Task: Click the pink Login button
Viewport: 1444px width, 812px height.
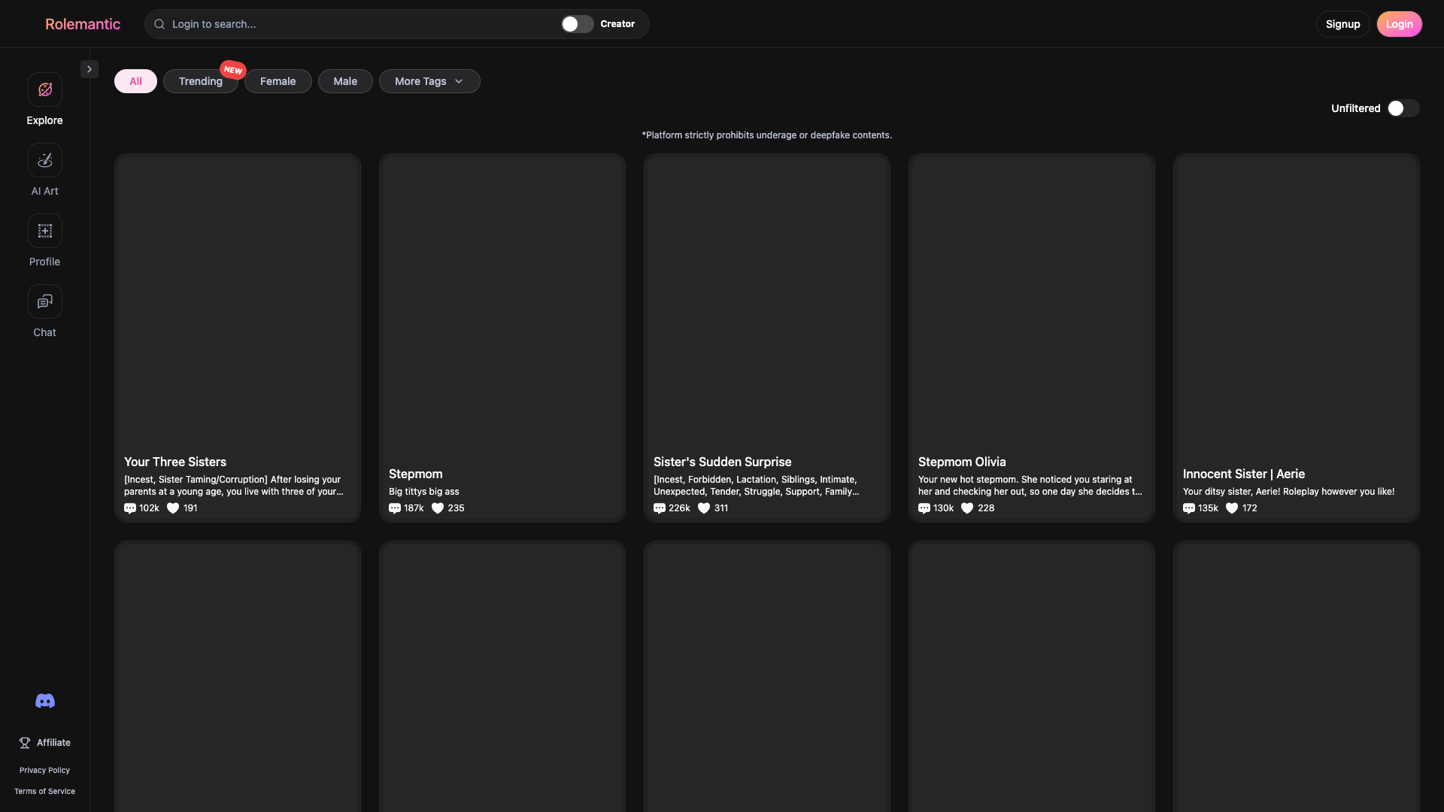Action: [1399, 24]
